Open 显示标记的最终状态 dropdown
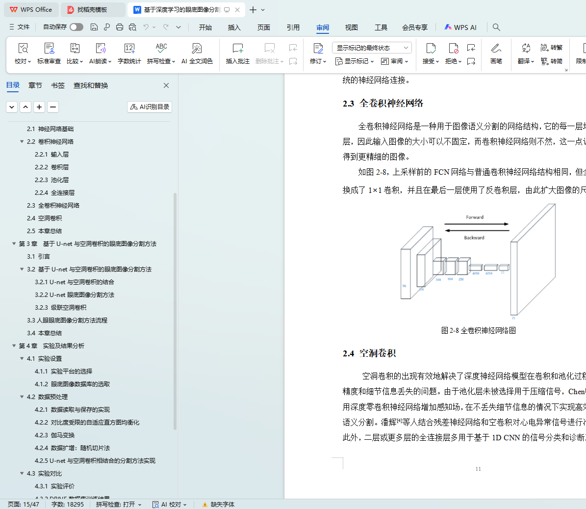 pos(371,48)
